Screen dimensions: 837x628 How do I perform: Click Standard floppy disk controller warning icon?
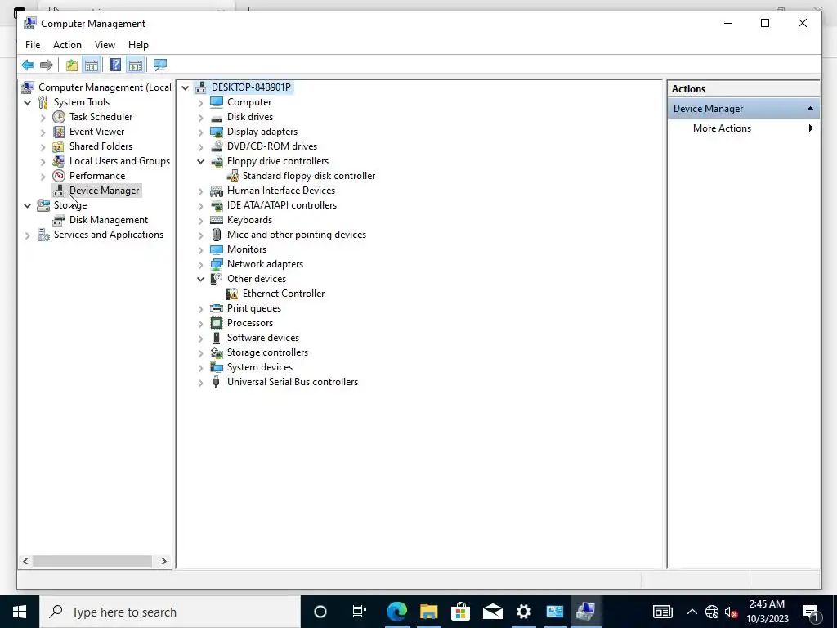point(232,176)
